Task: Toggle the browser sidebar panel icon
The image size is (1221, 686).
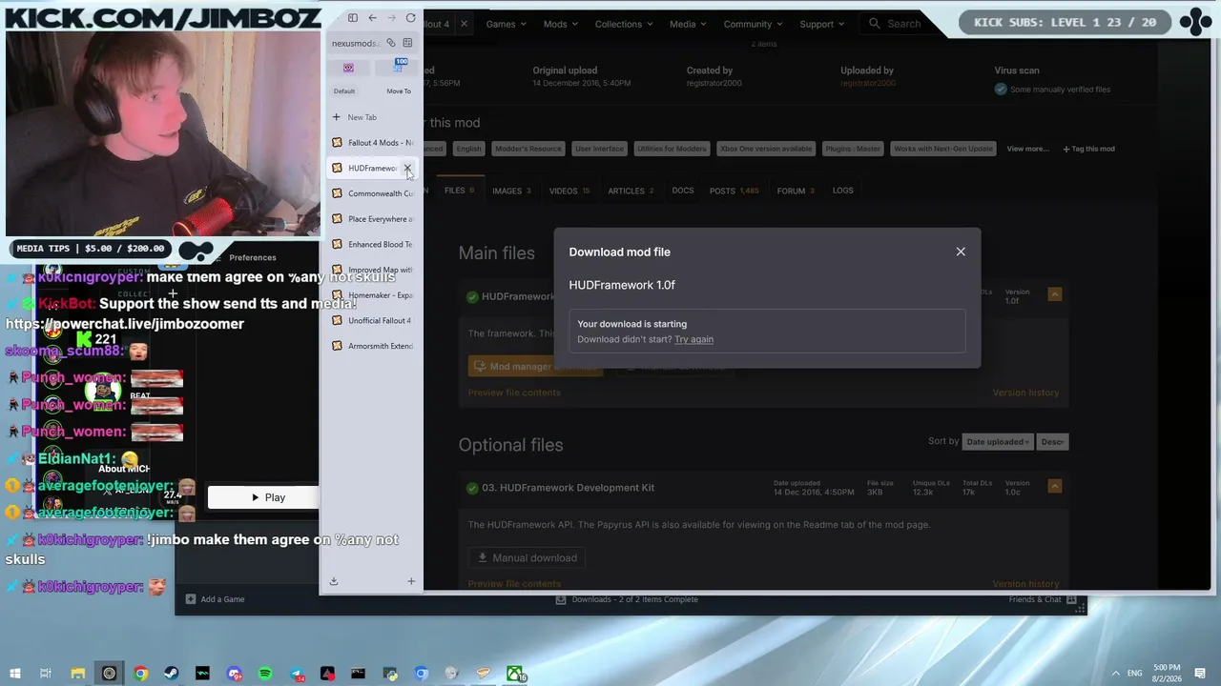Action: (x=353, y=18)
